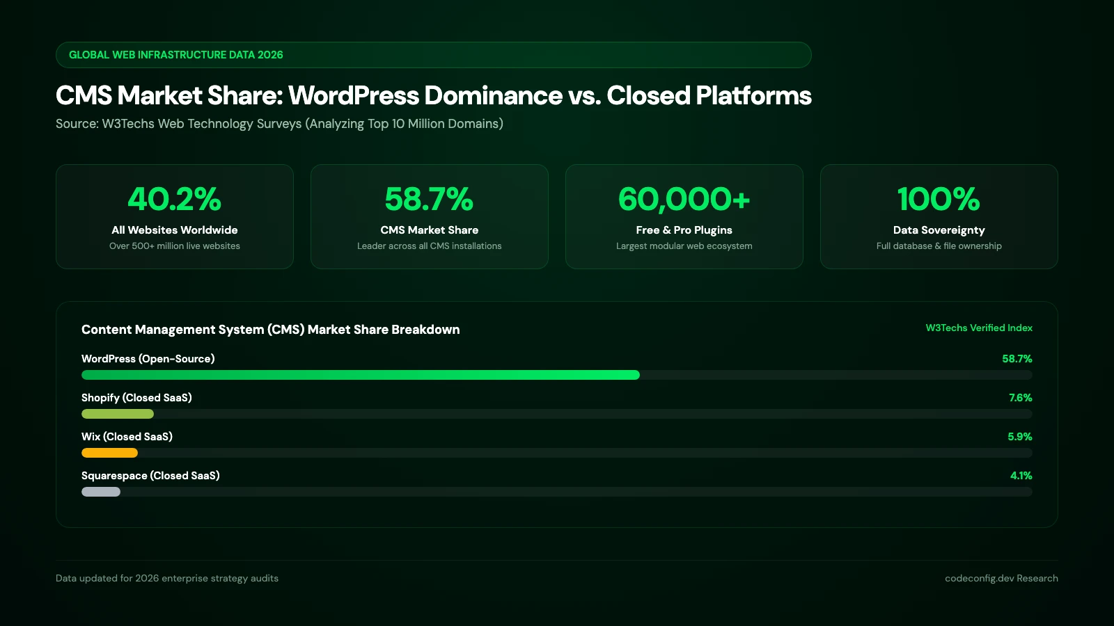Click the Shopify light-green progress bar
This screenshot has width=1114, height=626.
pyautogui.click(x=118, y=414)
